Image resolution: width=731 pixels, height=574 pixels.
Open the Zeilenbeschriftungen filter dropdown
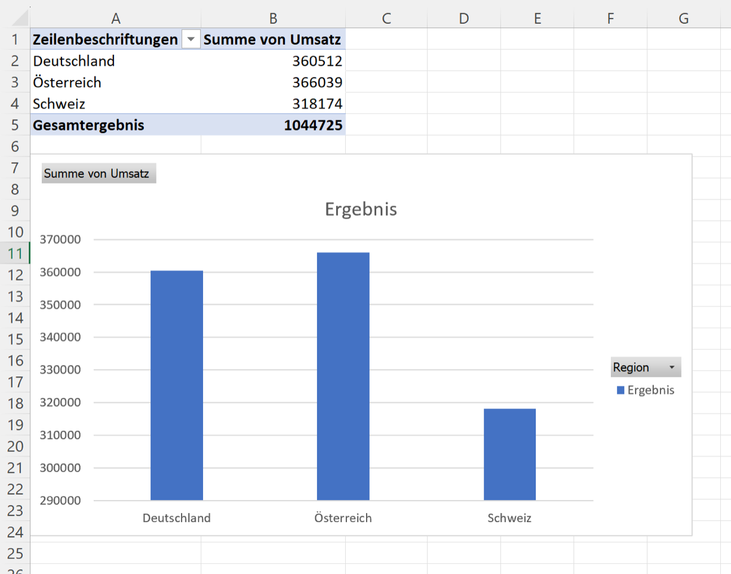tap(191, 39)
